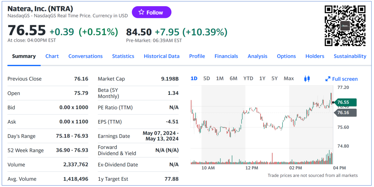Go to the Statistics tab
The width and height of the screenshot is (374, 187).
[123, 56]
